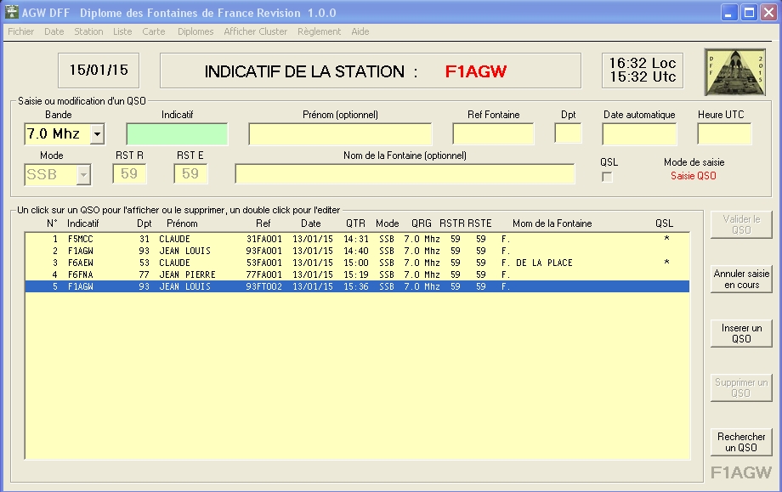Click the Prénom (optionnel) field
This screenshot has height=492, width=782.
(x=340, y=134)
